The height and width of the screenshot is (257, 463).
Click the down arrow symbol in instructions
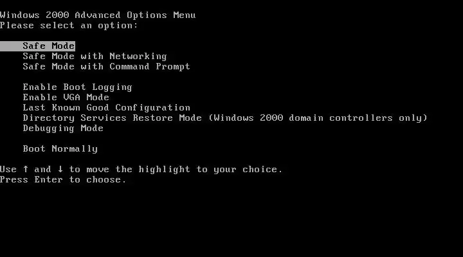(60, 169)
